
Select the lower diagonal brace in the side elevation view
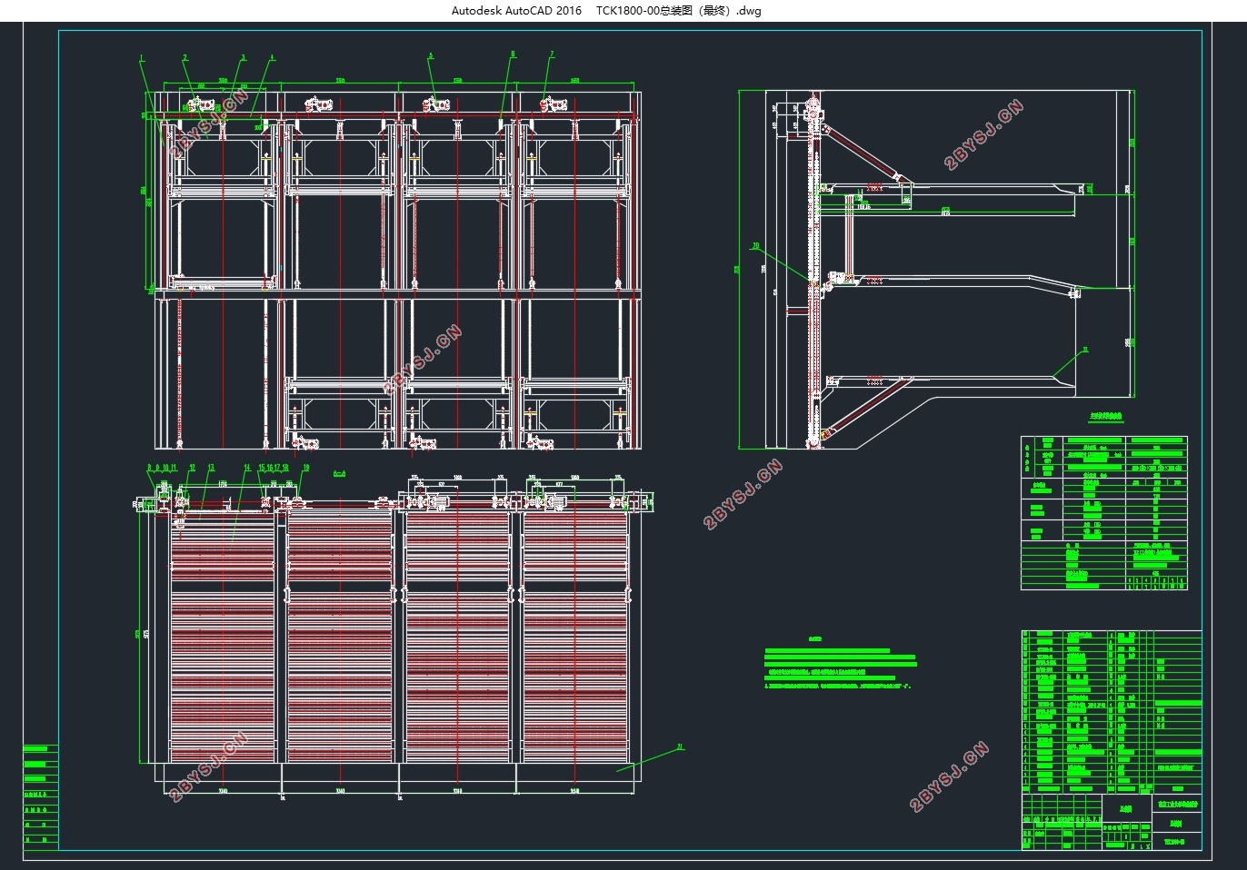click(x=868, y=406)
